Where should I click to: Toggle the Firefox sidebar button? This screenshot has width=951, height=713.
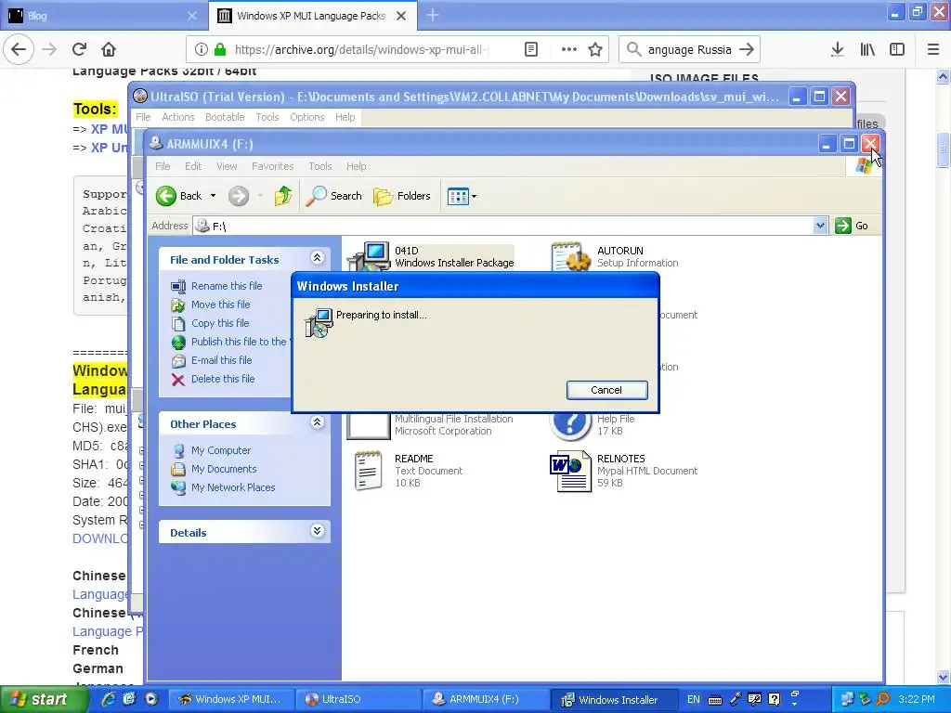pos(897,49)
